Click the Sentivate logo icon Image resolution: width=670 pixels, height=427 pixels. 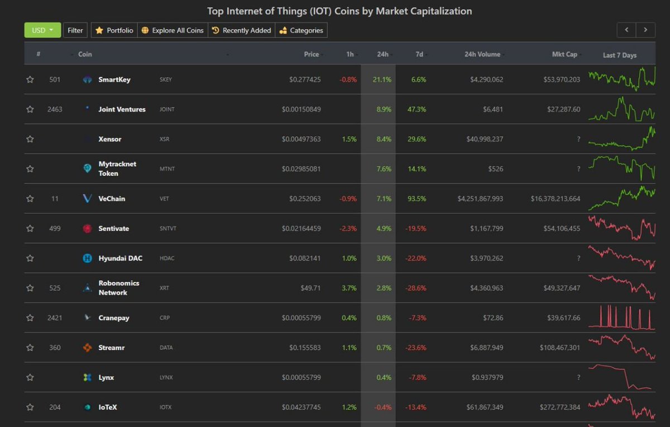point(87,228)
